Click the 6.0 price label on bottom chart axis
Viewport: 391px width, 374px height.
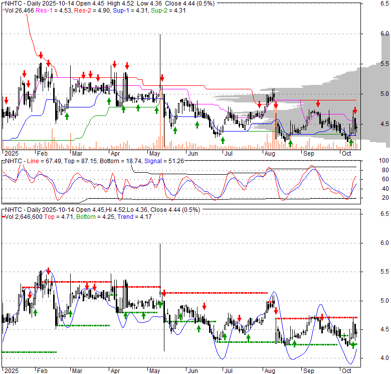click(x=385, y=242)
